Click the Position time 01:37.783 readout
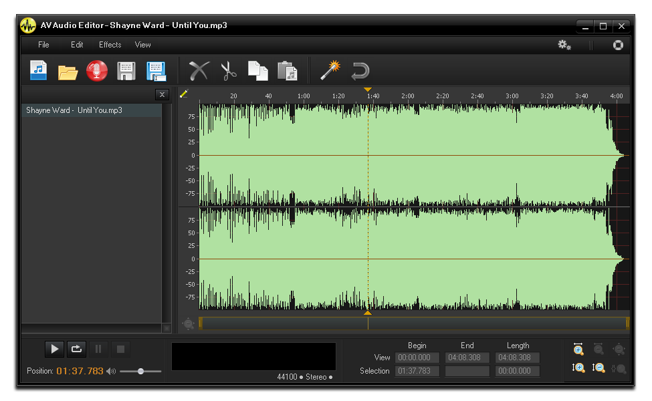Screen dimensions: 652x401 point(80,371)
